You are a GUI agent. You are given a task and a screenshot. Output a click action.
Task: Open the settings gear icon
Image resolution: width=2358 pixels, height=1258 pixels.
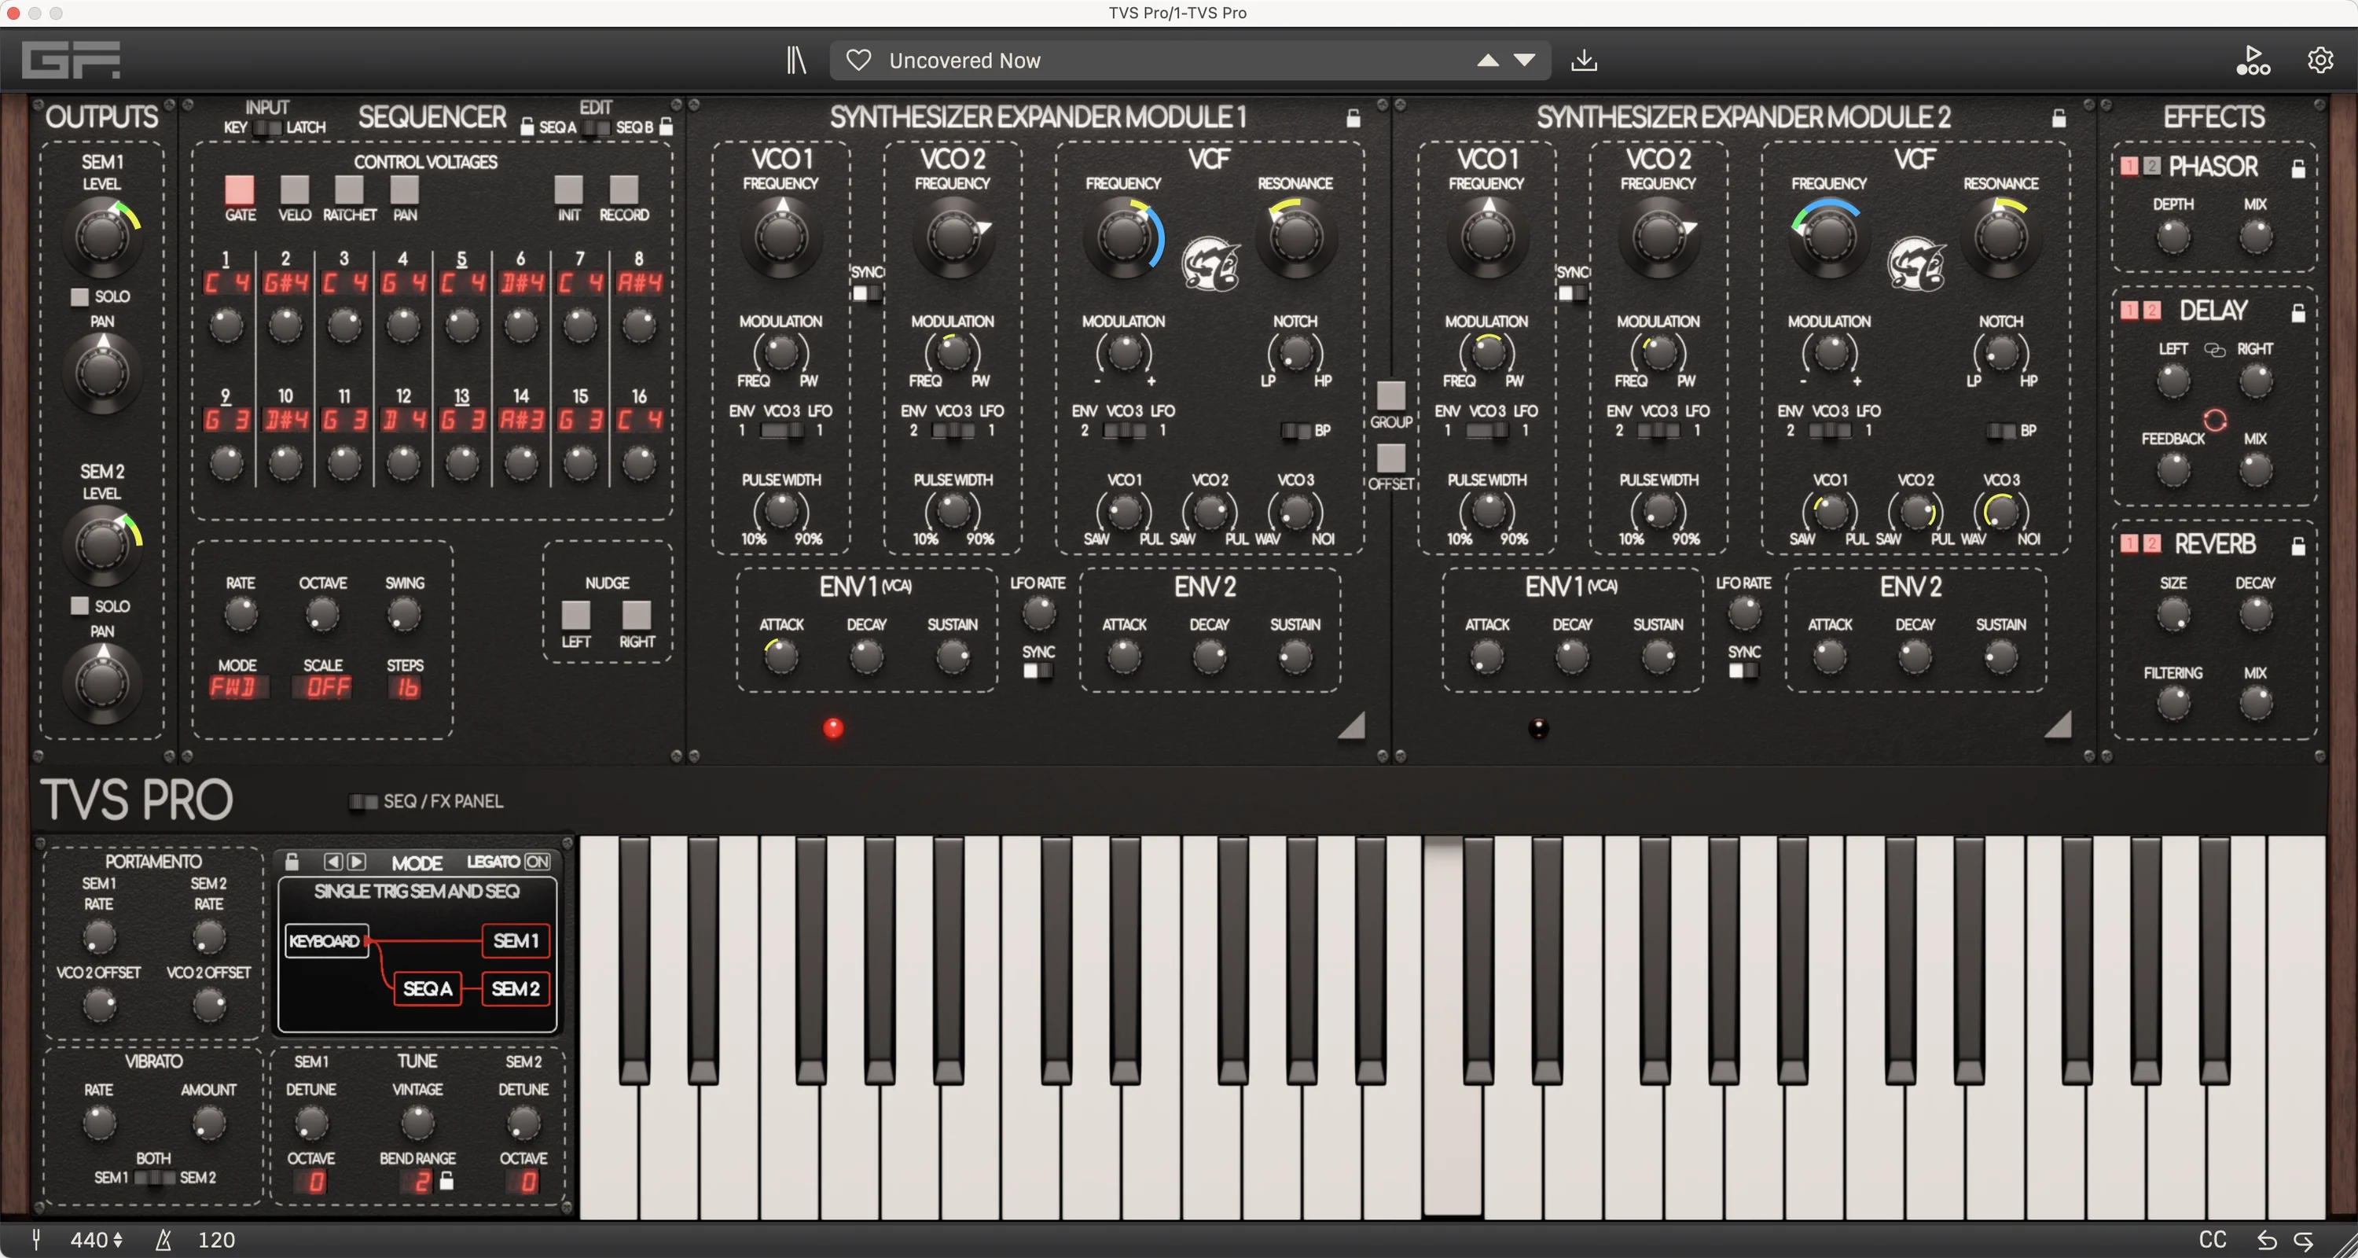coord(2319,61)
